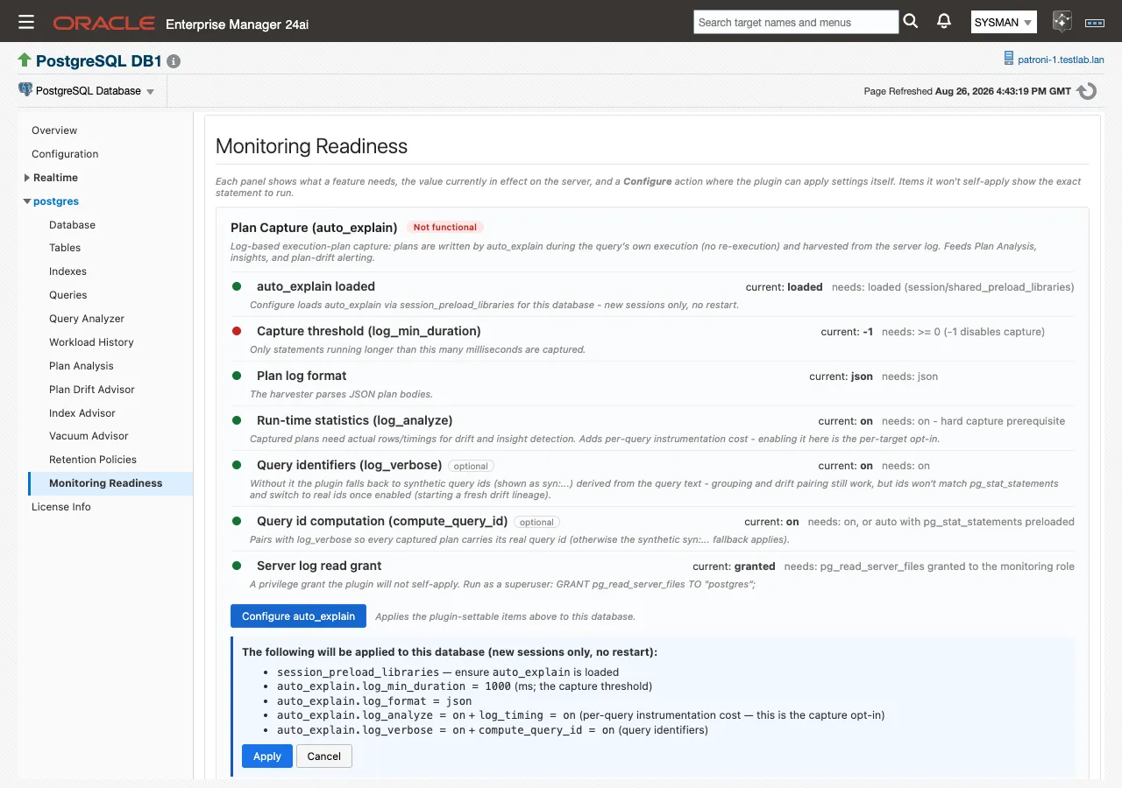Click the Cancel button
Viewport: 1122px width, 788px height.
324,756
